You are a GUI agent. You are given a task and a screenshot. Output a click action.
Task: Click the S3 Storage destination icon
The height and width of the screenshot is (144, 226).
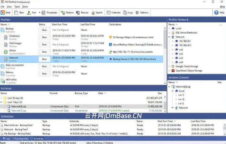(x=110, y=37)
